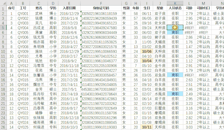Click the 司龄归口 header cell
Viewport: 224px width, 130px height.
pos(203,8)
